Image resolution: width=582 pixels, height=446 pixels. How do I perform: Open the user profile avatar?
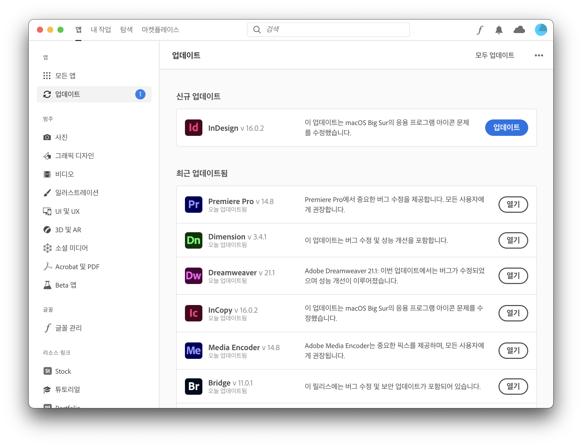point(541,30)
